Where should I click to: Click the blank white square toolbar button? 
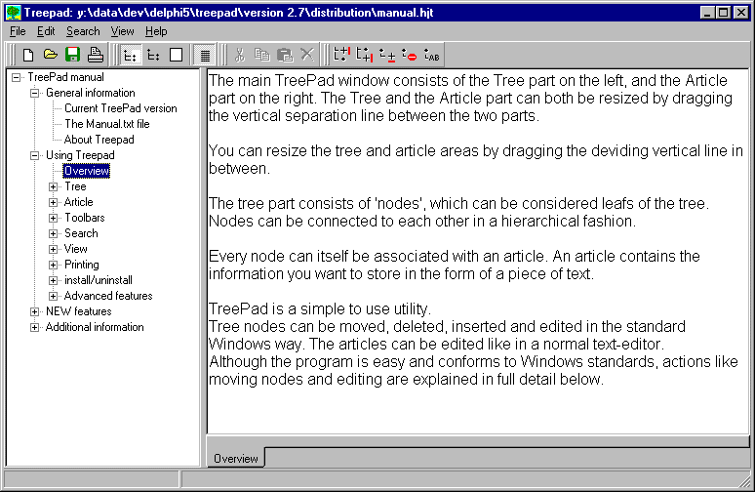[x=176, y=55]
